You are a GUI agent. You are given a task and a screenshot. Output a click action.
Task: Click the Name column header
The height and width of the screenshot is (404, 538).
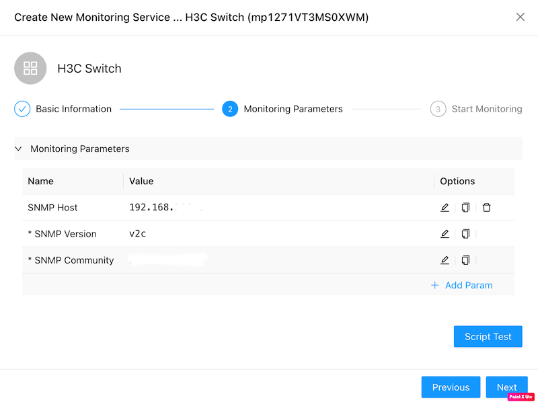[41, 181]
